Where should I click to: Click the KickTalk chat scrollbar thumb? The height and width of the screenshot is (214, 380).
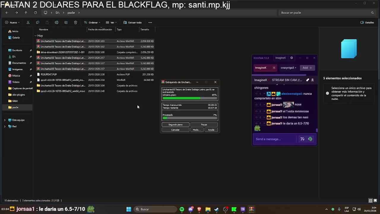click(x=317, y=130)
